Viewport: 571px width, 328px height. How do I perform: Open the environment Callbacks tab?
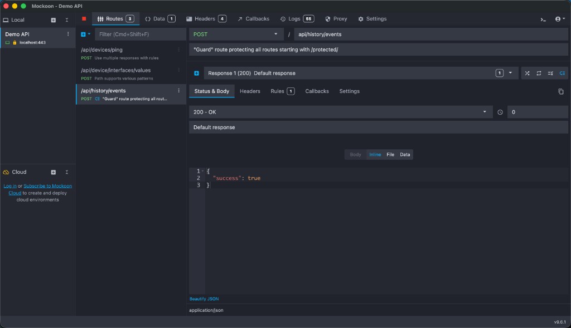coord(254,19)
